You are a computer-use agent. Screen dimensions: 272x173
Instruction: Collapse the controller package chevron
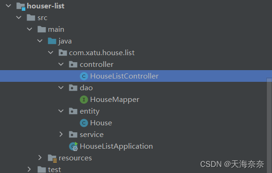tap(61, 64)
